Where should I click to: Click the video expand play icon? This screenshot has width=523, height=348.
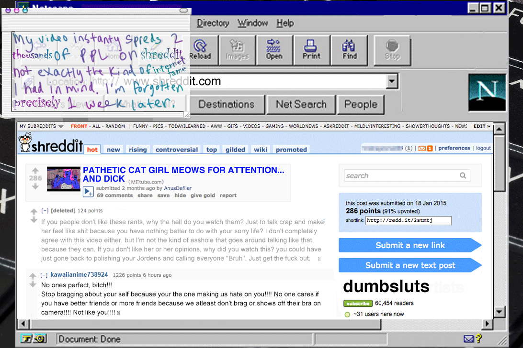(88, 192)
